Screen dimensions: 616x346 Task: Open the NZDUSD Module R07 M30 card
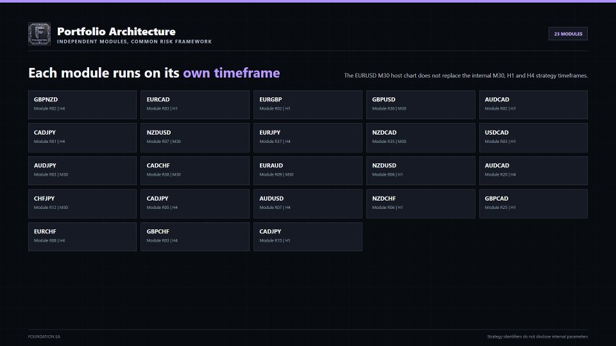tap(195, 138)
